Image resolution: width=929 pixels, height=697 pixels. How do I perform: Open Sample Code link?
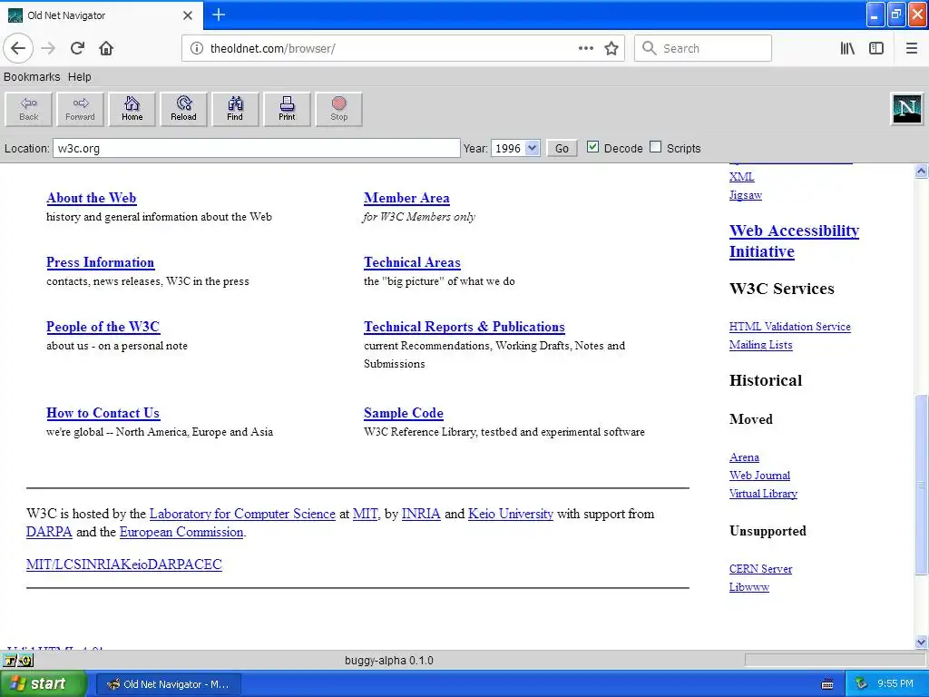[404, 413]
